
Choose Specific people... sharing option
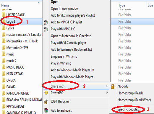pyautogui.click(x=129, y=109)
